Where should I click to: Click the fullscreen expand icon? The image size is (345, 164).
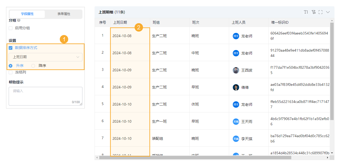[x=321, y=12]
